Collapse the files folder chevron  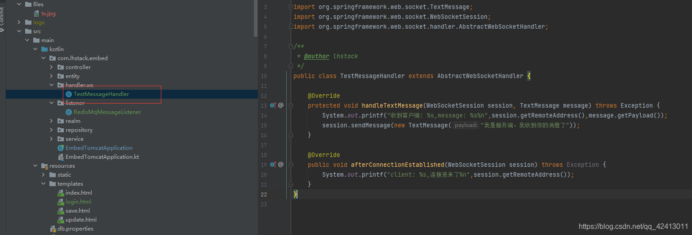click(19, 4)
